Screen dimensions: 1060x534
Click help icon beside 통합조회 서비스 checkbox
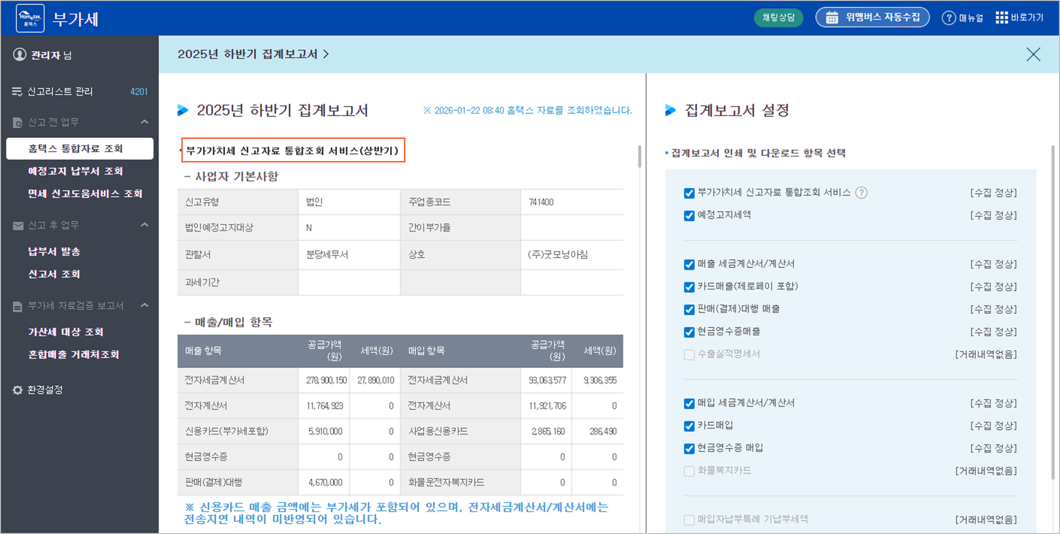tap(861, 193)
